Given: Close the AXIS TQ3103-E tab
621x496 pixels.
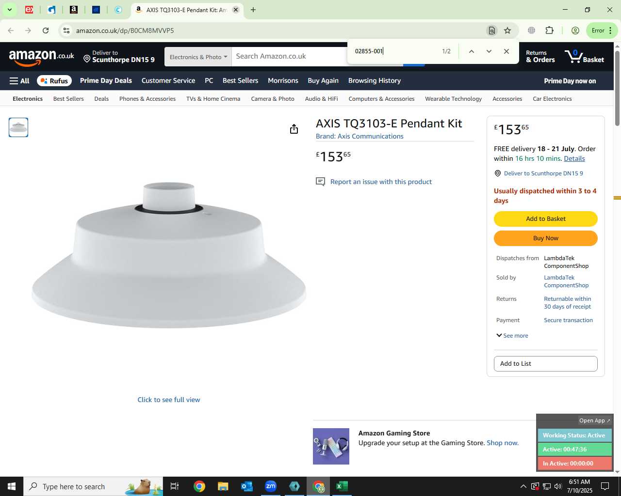Looking at the screenshot, I should (236, 10).
